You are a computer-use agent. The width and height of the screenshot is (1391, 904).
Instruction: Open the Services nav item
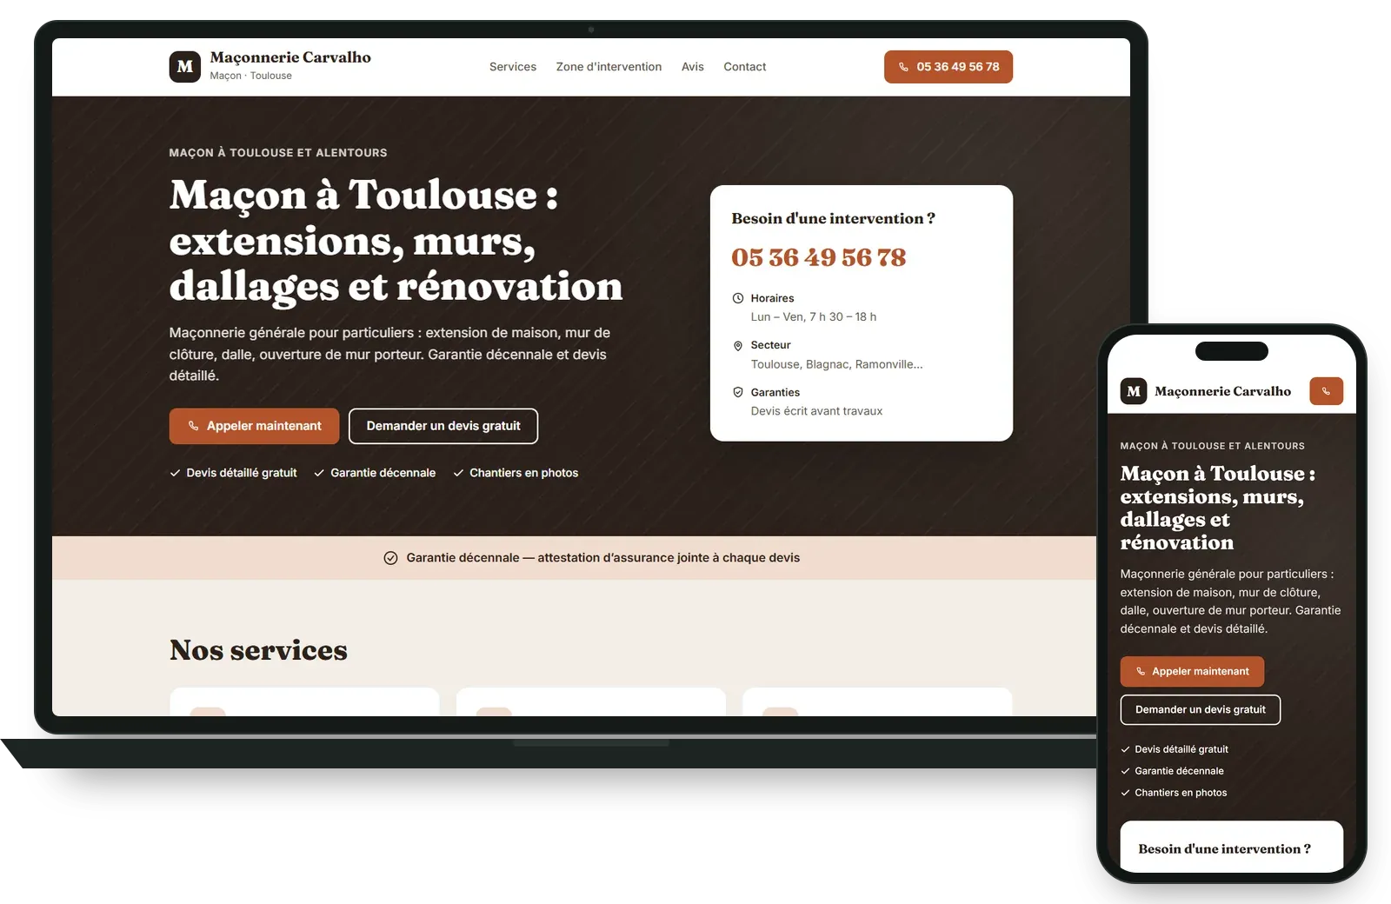click(x=513, y=67)
